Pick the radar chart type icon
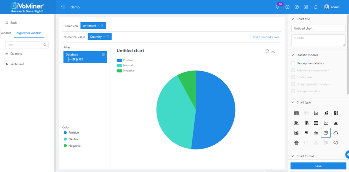Viewport: 349px width, 172px height. [x=297, y=143]
